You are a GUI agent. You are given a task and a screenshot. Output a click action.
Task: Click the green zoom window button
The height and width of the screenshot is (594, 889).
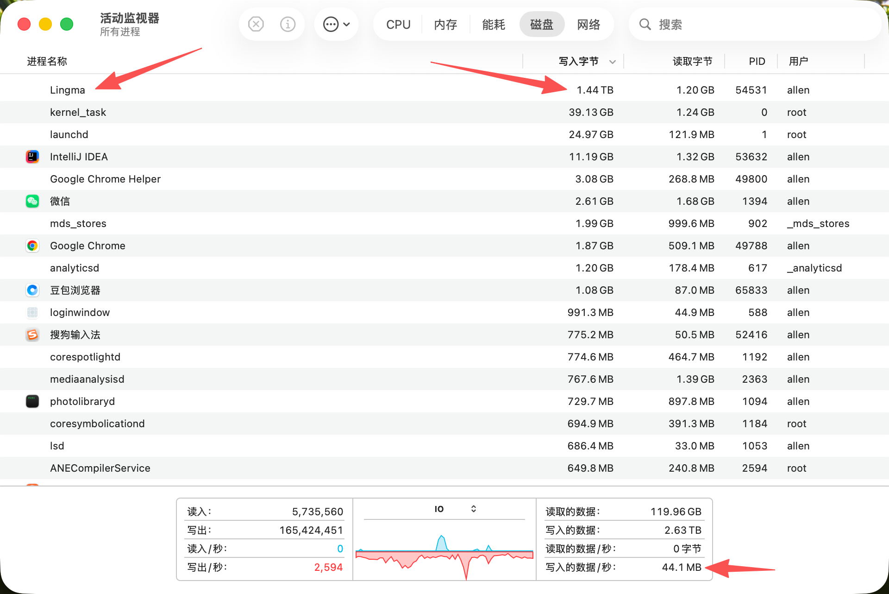tap(67, 24)
